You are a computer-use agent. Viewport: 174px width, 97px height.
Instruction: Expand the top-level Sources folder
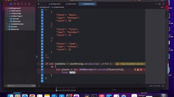[8, 27]
